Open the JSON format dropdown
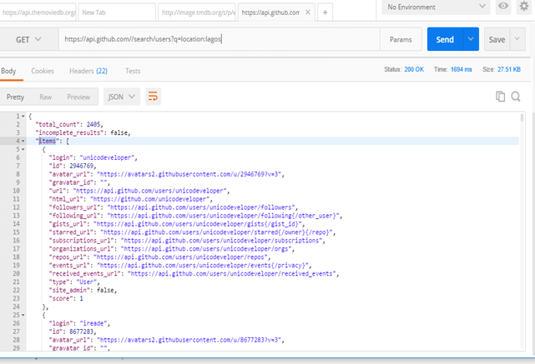Image resolution: width=535 pixels, height=364 pixels. tap(122, 97)
